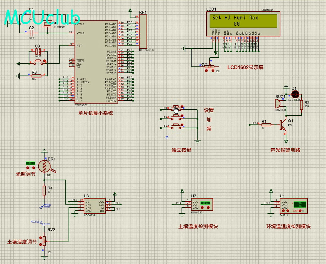326x264 pixels.
Task: Click right red adjust dot under LDR1 value
Action: click(33, 168)
